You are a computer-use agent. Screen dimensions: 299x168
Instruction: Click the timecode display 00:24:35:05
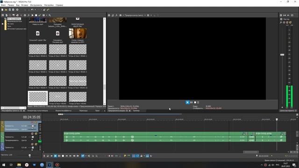pyautogui.click(x=32, y=117)
